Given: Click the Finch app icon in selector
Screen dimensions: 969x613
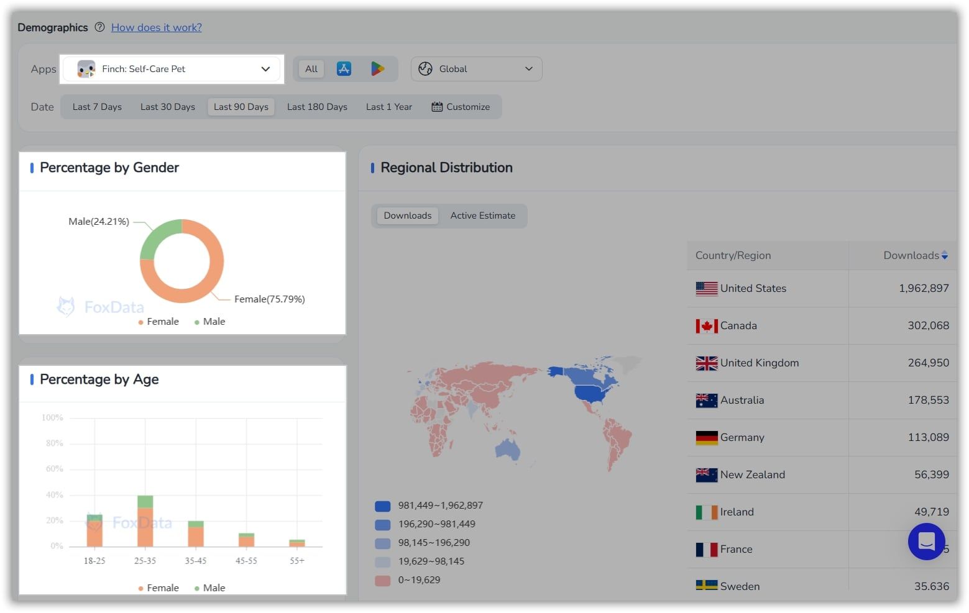Looking at the screenshot, I should (86, 69).
